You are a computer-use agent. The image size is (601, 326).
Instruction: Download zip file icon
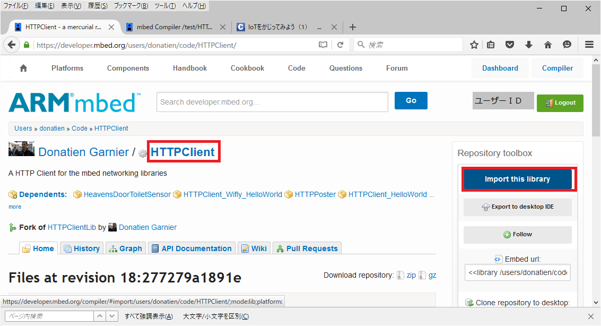pos(400,275)
